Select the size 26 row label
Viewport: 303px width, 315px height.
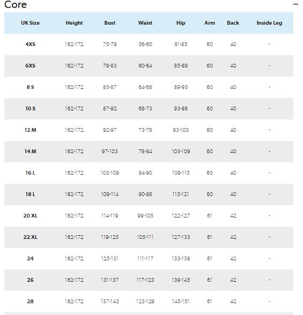[31, 280]
